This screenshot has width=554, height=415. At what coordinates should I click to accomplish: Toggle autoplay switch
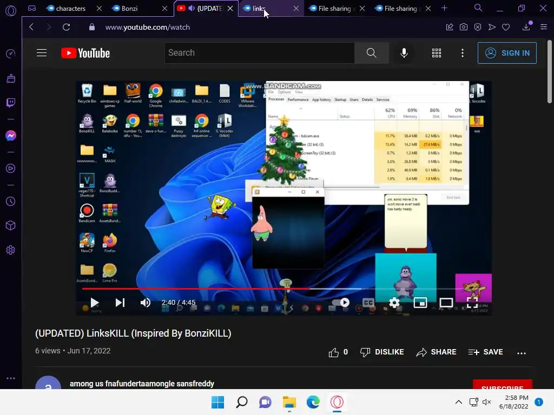coord(341,303)
